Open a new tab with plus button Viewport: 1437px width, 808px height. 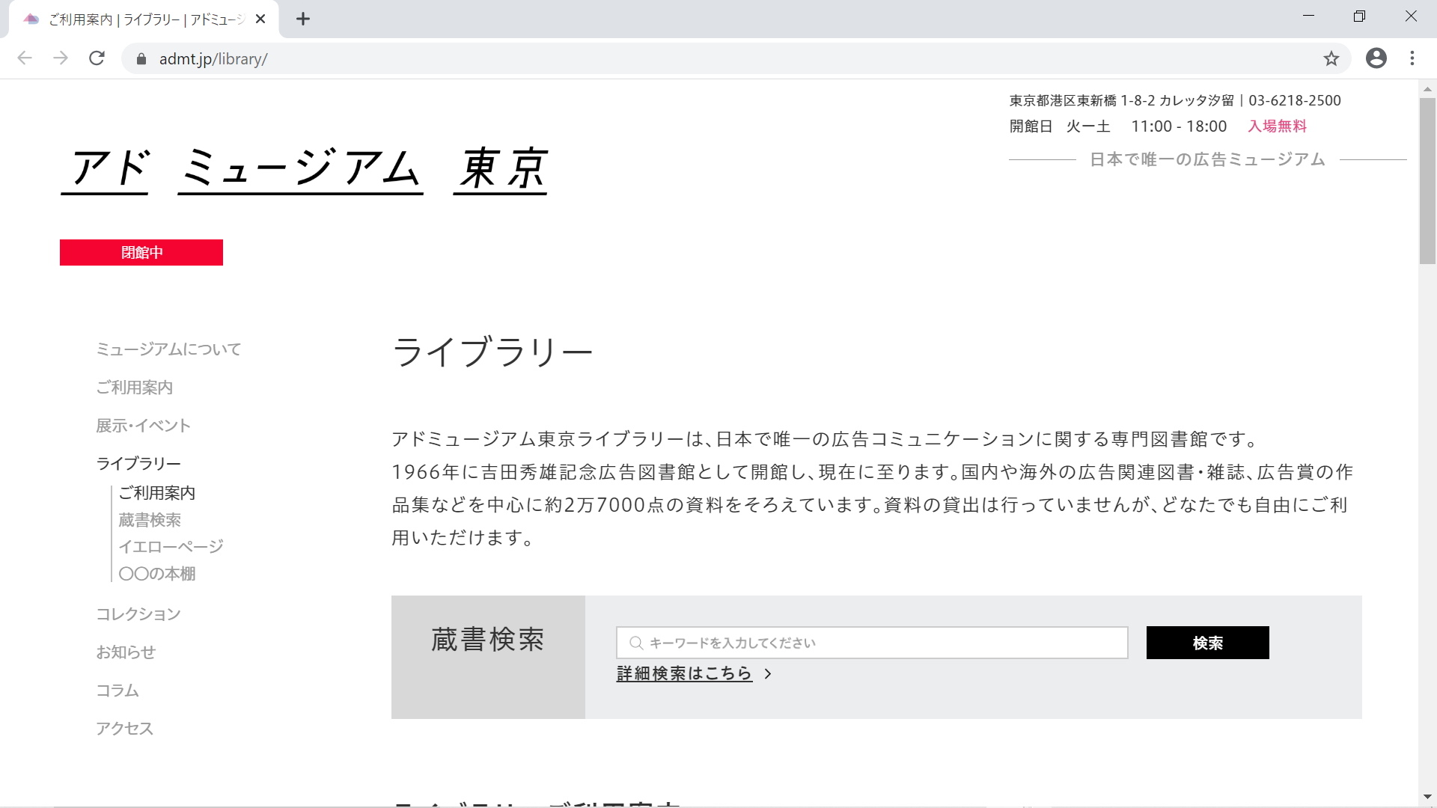click(303, 19)
